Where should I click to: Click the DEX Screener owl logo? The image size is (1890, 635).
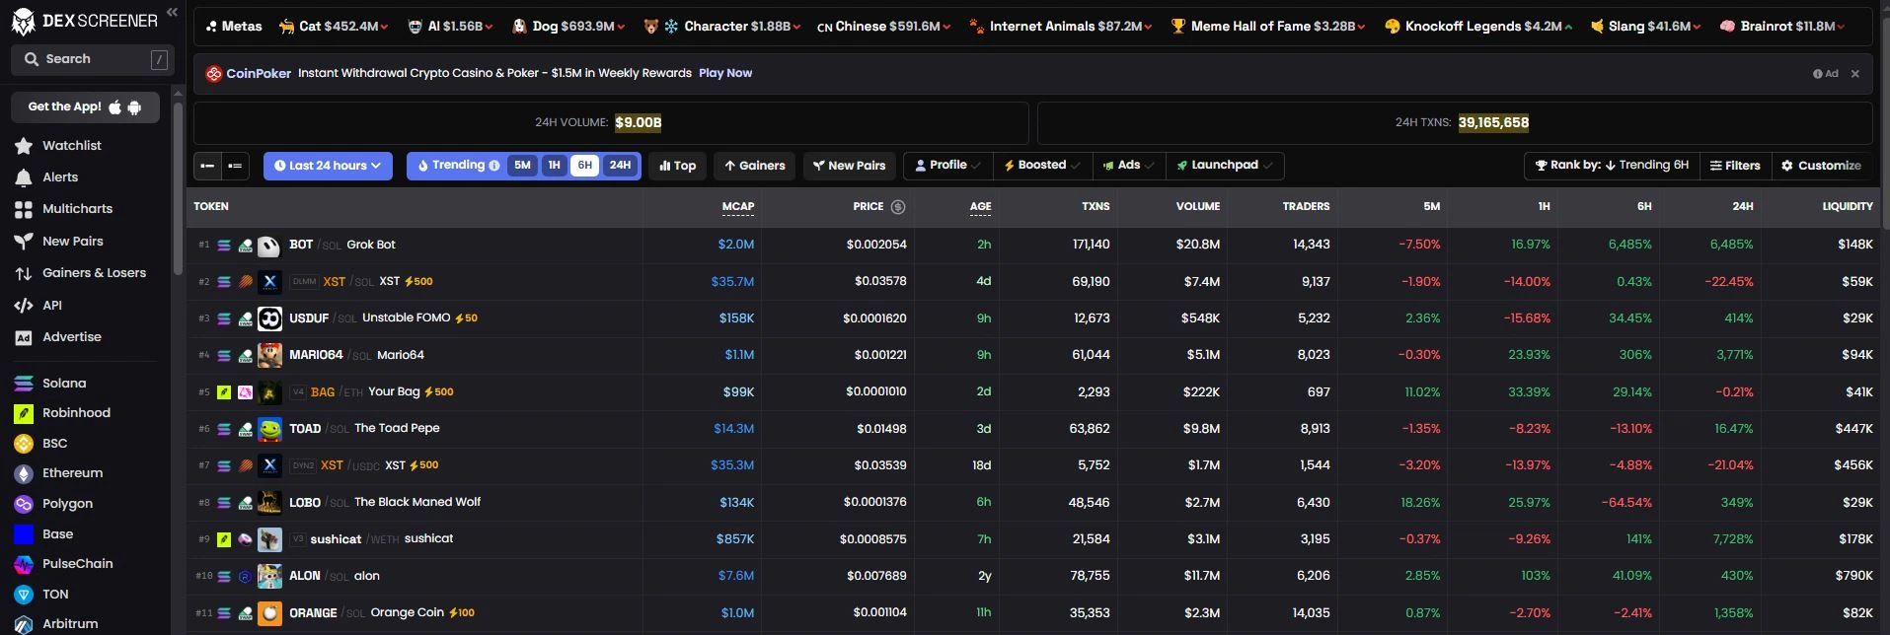coord(23,21)
